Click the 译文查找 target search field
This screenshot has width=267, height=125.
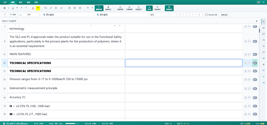pyautogui.click(x=121, y=15)
